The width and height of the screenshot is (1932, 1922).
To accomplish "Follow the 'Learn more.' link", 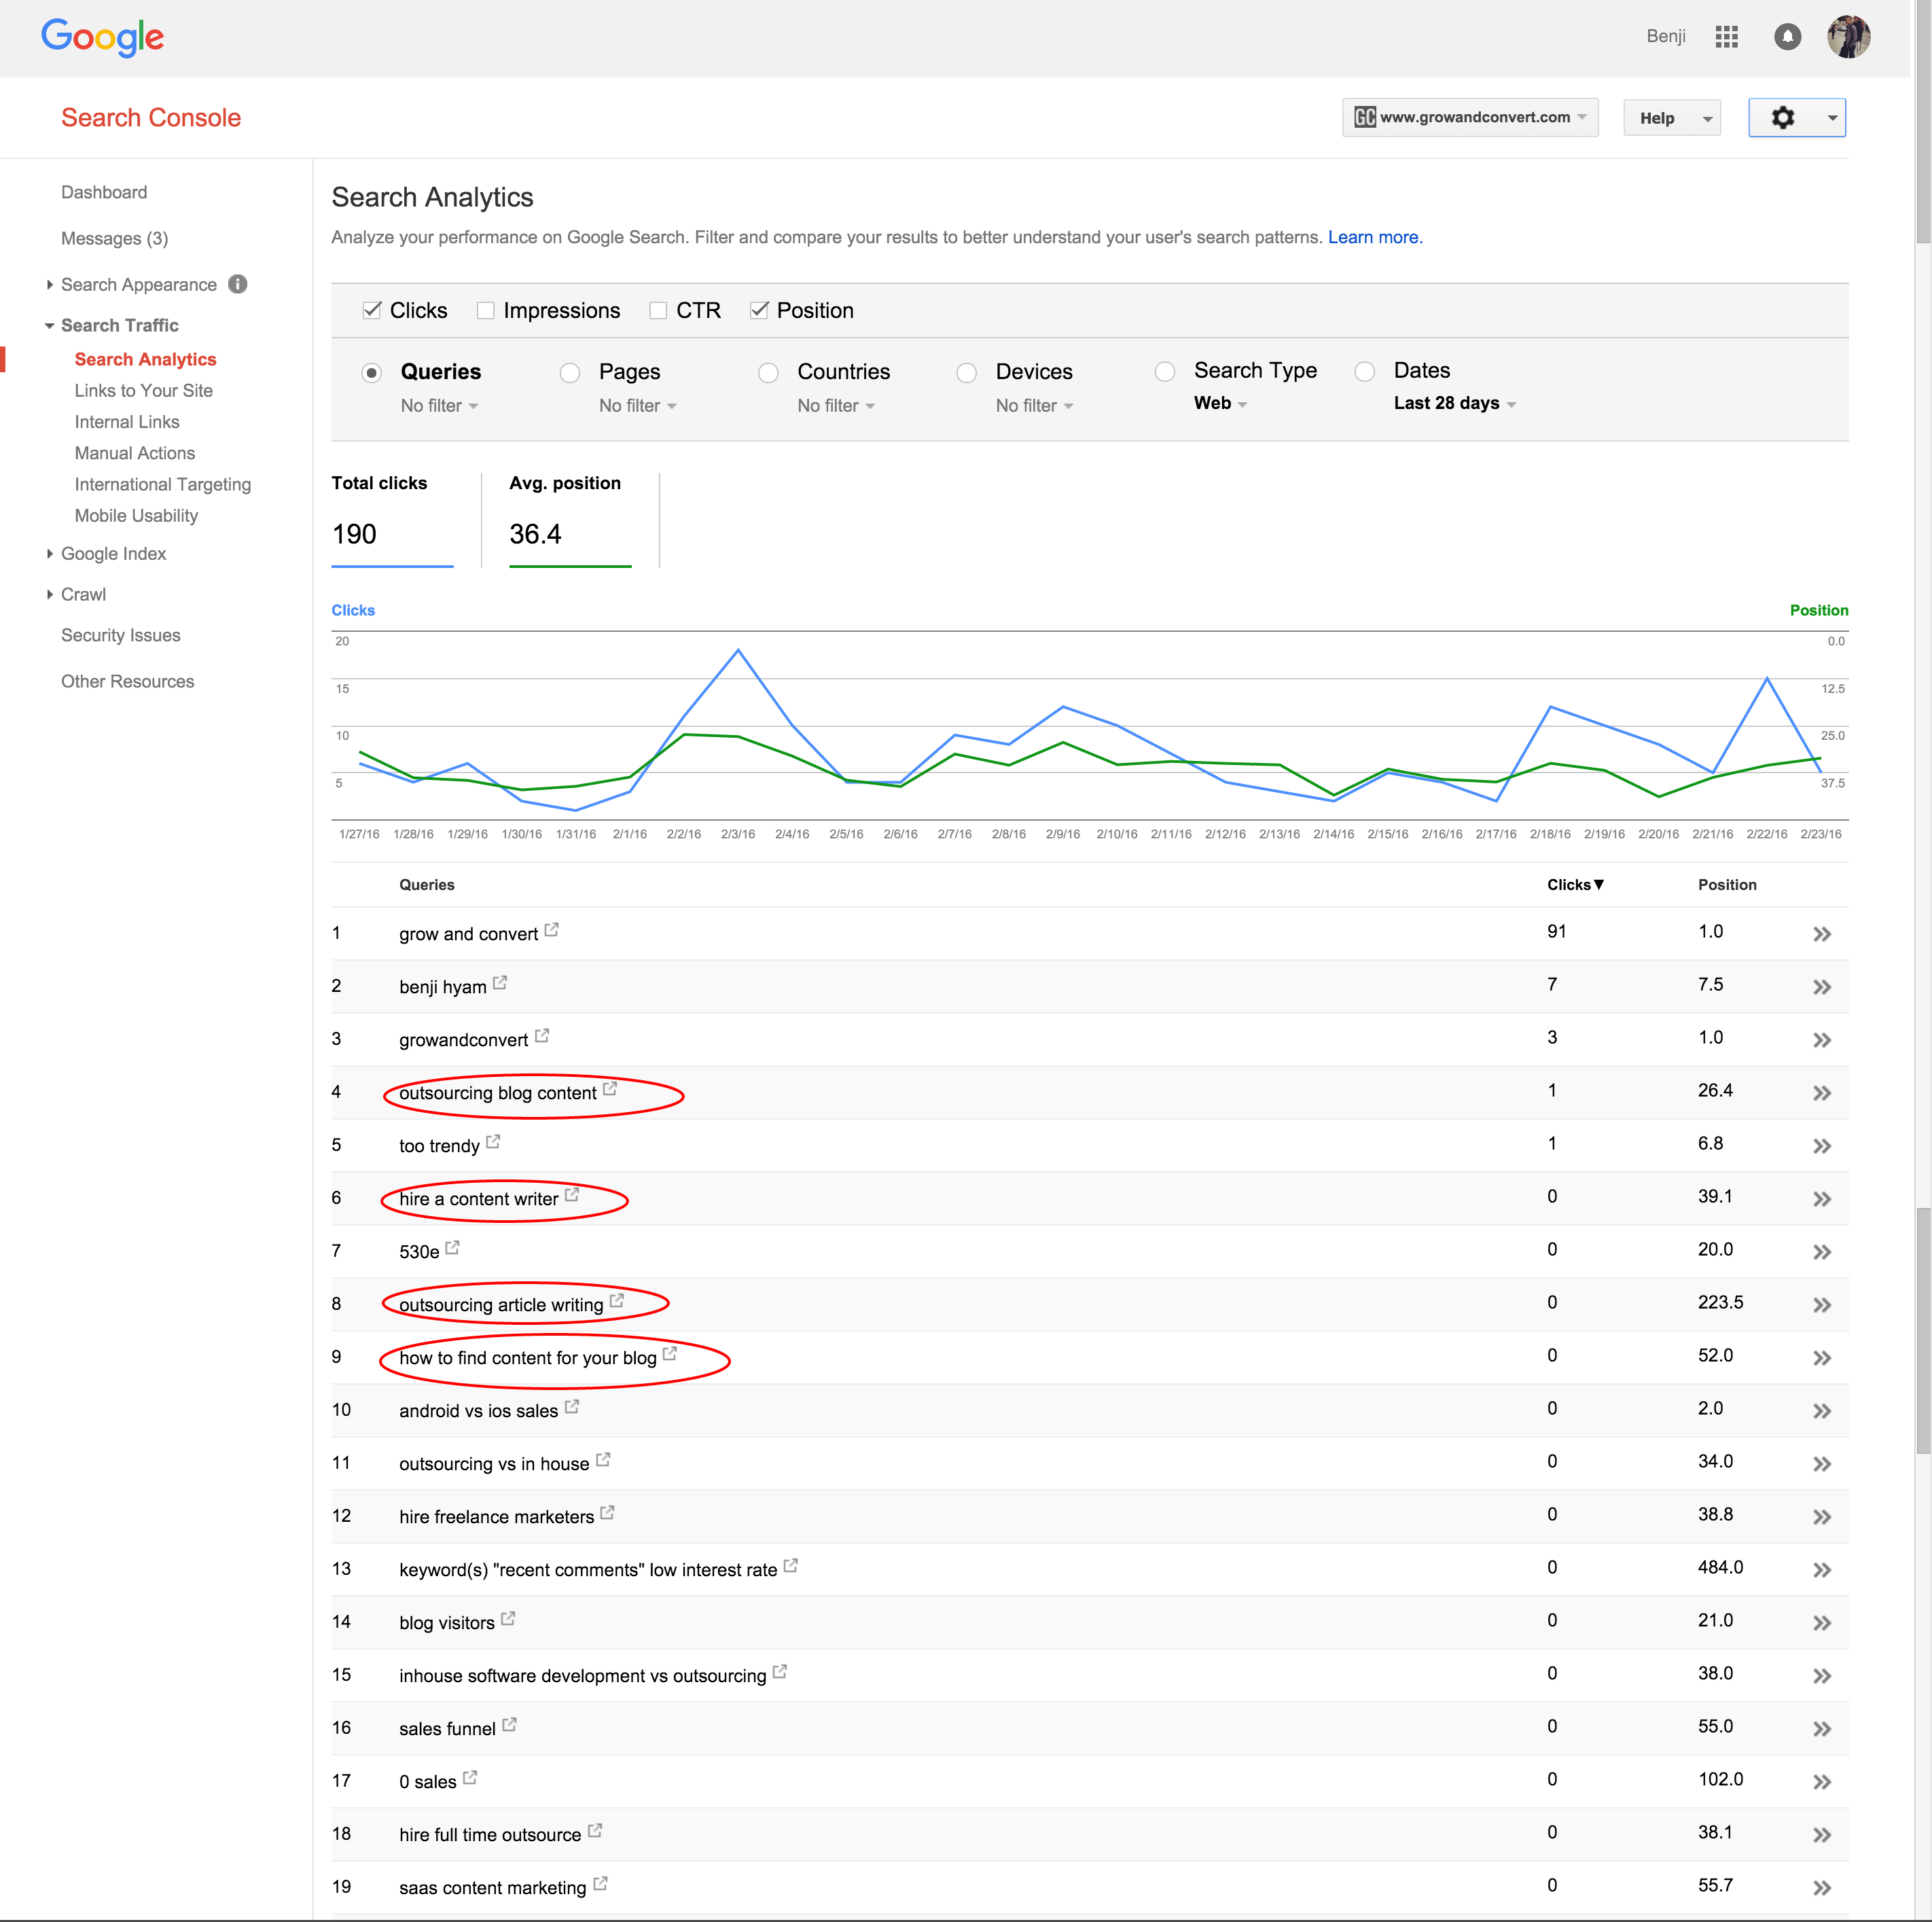I will tap(1374, 238).
